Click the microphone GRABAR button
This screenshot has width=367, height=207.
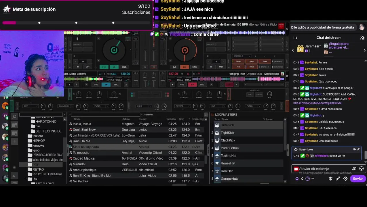coord(258,95)
